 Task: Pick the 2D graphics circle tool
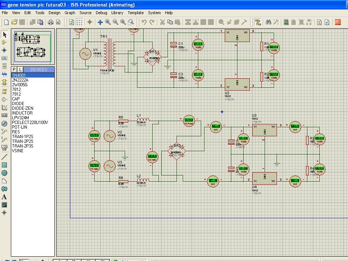pos(5,173)
